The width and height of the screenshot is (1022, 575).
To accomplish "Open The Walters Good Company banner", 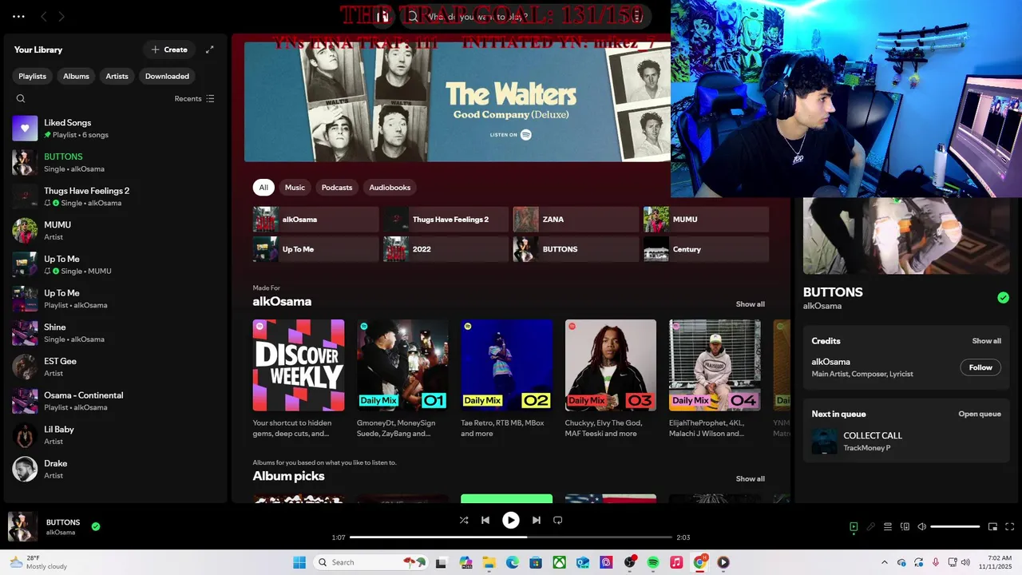I will (x=457, y=101).
